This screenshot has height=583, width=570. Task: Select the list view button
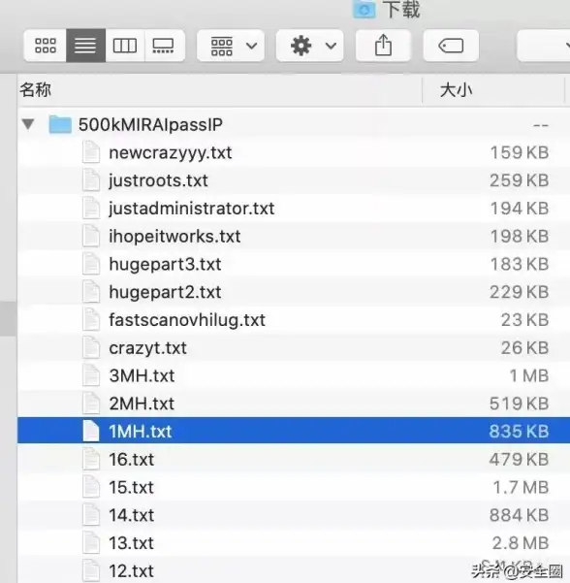[x=86, y=46]
